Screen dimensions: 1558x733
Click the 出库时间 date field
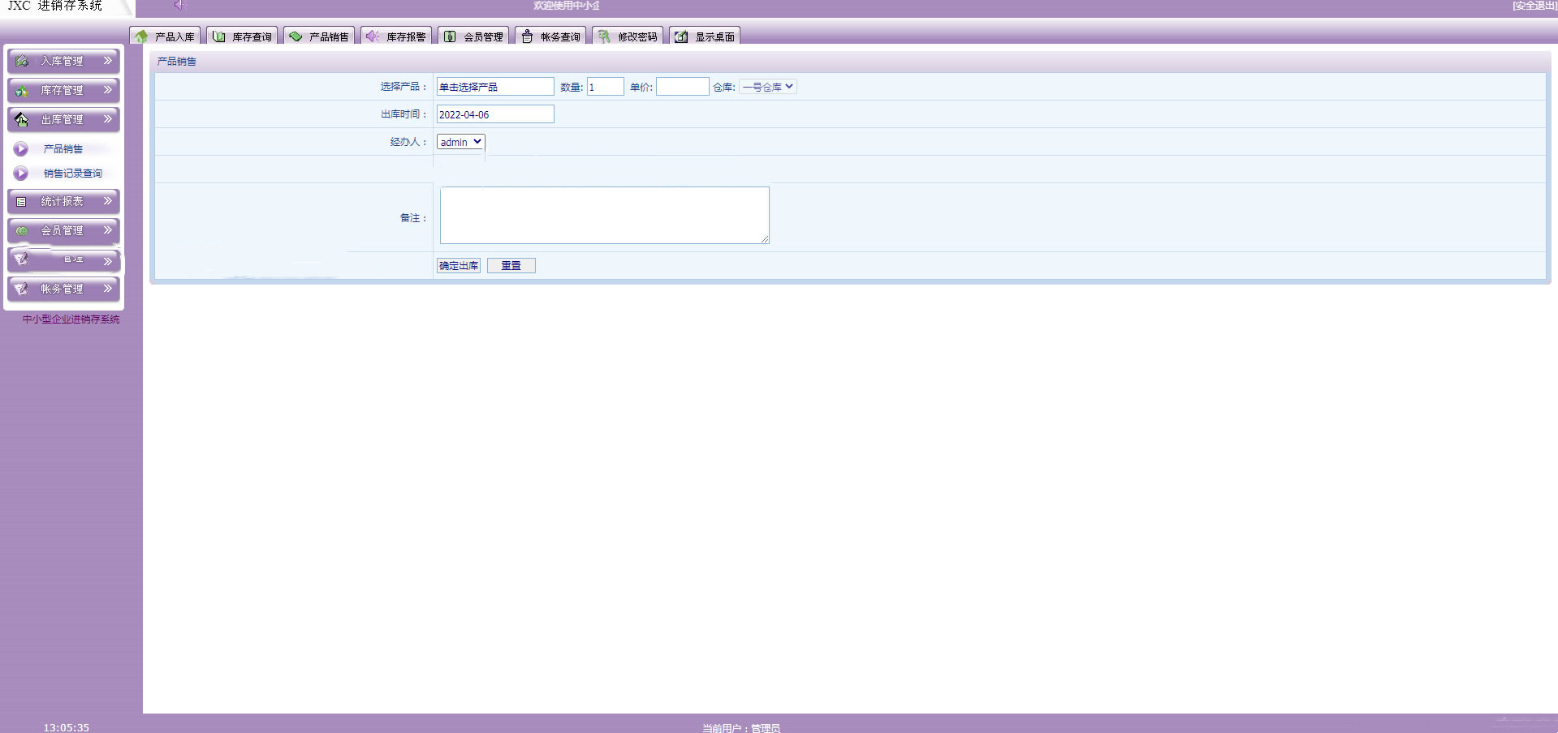pyautogui.click(x=495, y=114)
